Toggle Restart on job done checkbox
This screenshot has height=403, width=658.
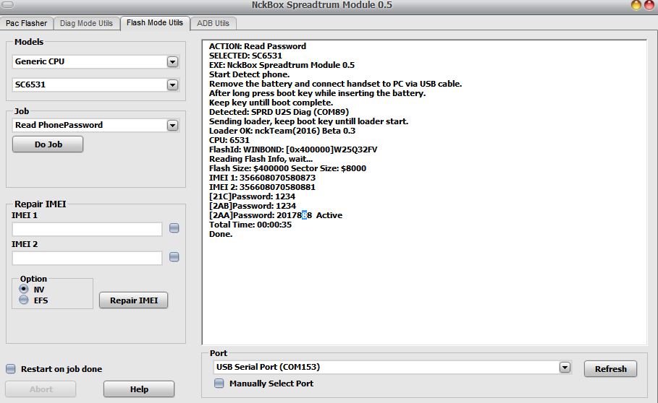click(x=10, y=368)
